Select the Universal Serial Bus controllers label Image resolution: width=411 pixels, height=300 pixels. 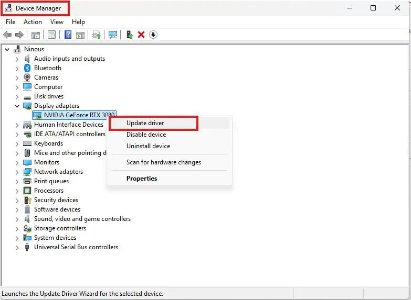tap(76, 247)
